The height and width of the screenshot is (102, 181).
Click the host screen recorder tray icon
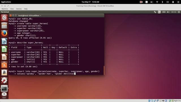(141, 2)
